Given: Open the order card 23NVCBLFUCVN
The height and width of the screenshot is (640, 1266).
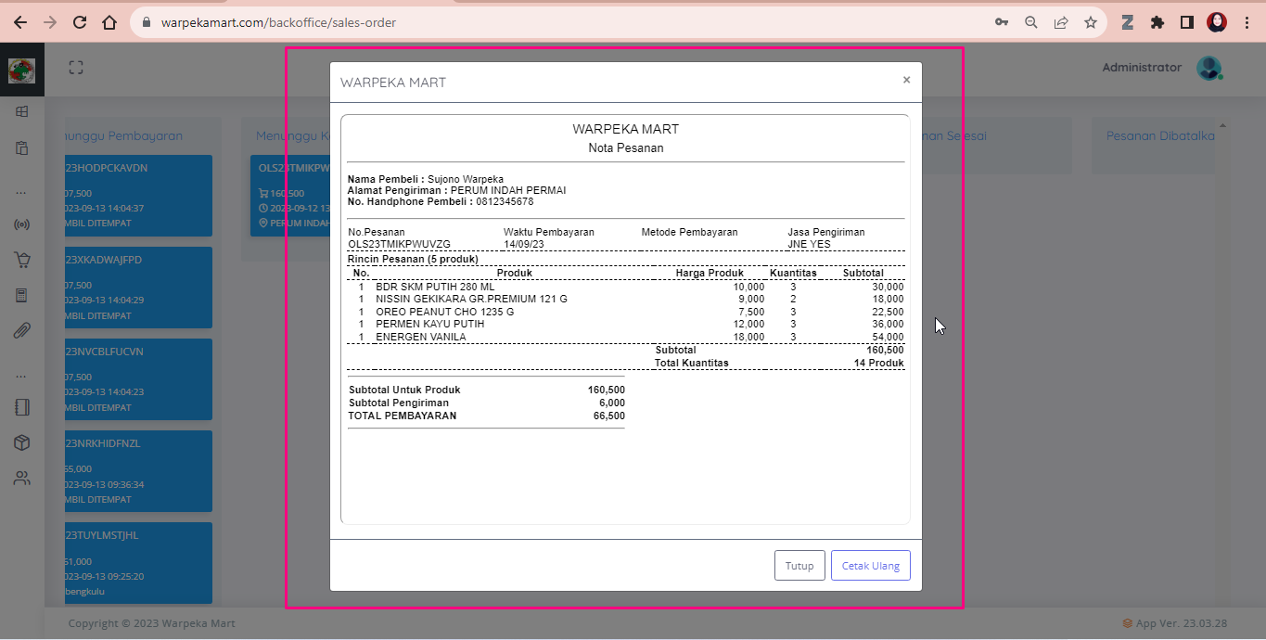Looking at the screenshot, I should pos(137,379).
